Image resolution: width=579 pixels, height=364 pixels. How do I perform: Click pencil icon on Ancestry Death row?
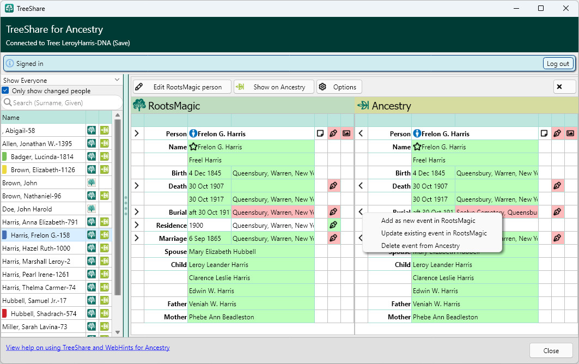click(557, 185)
